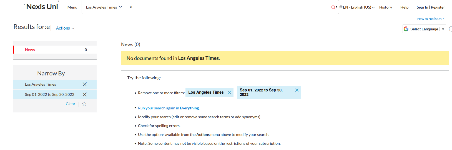Viewport: 452px width, 150px height.
Task: Click the Register link
Action: click(438, 7)
